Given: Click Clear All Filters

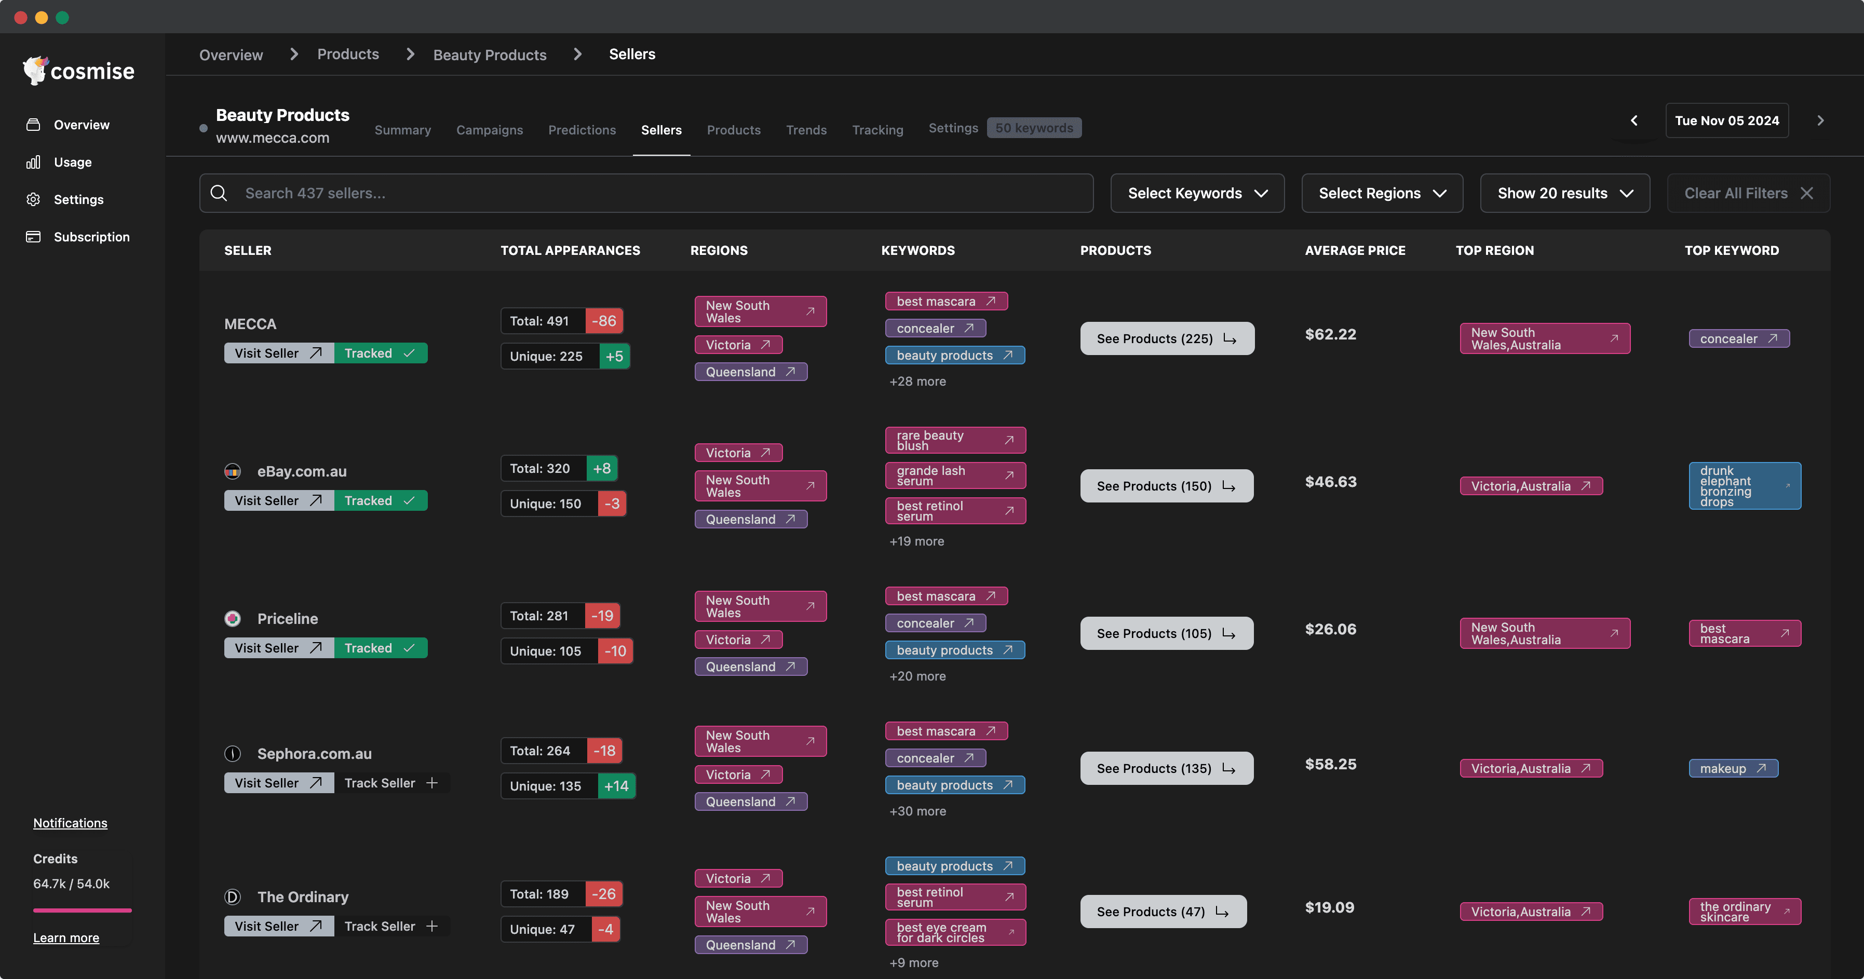Looking at the screenshot, I should [1748, 193].
